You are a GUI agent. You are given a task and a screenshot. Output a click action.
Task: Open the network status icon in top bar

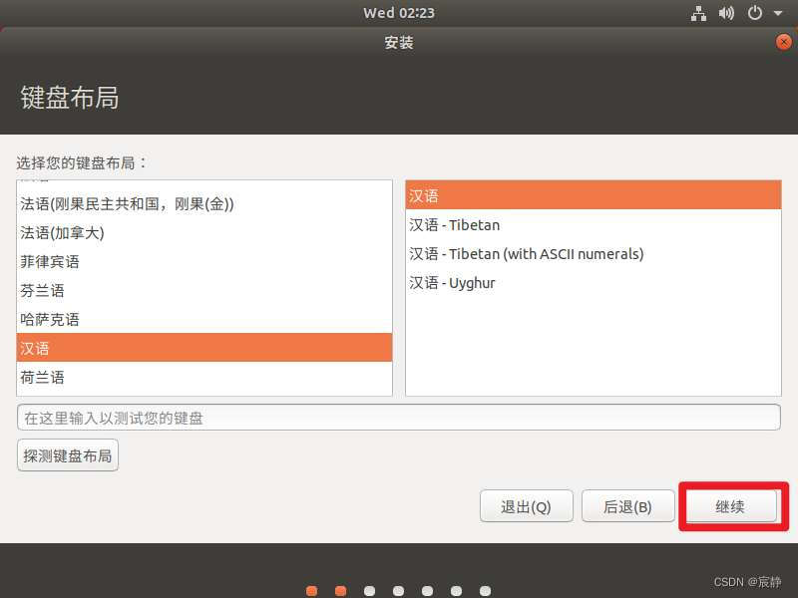(698, 13)
